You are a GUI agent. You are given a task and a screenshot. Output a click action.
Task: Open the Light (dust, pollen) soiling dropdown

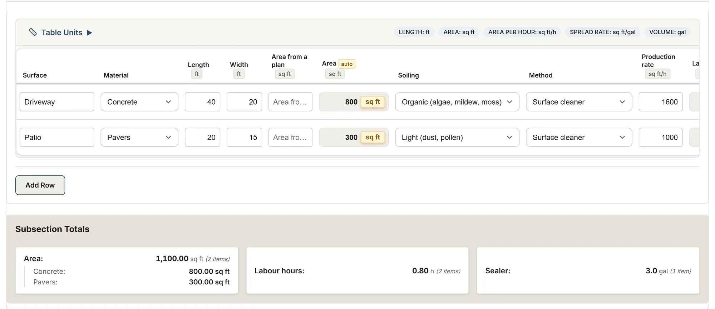(457, 137)
